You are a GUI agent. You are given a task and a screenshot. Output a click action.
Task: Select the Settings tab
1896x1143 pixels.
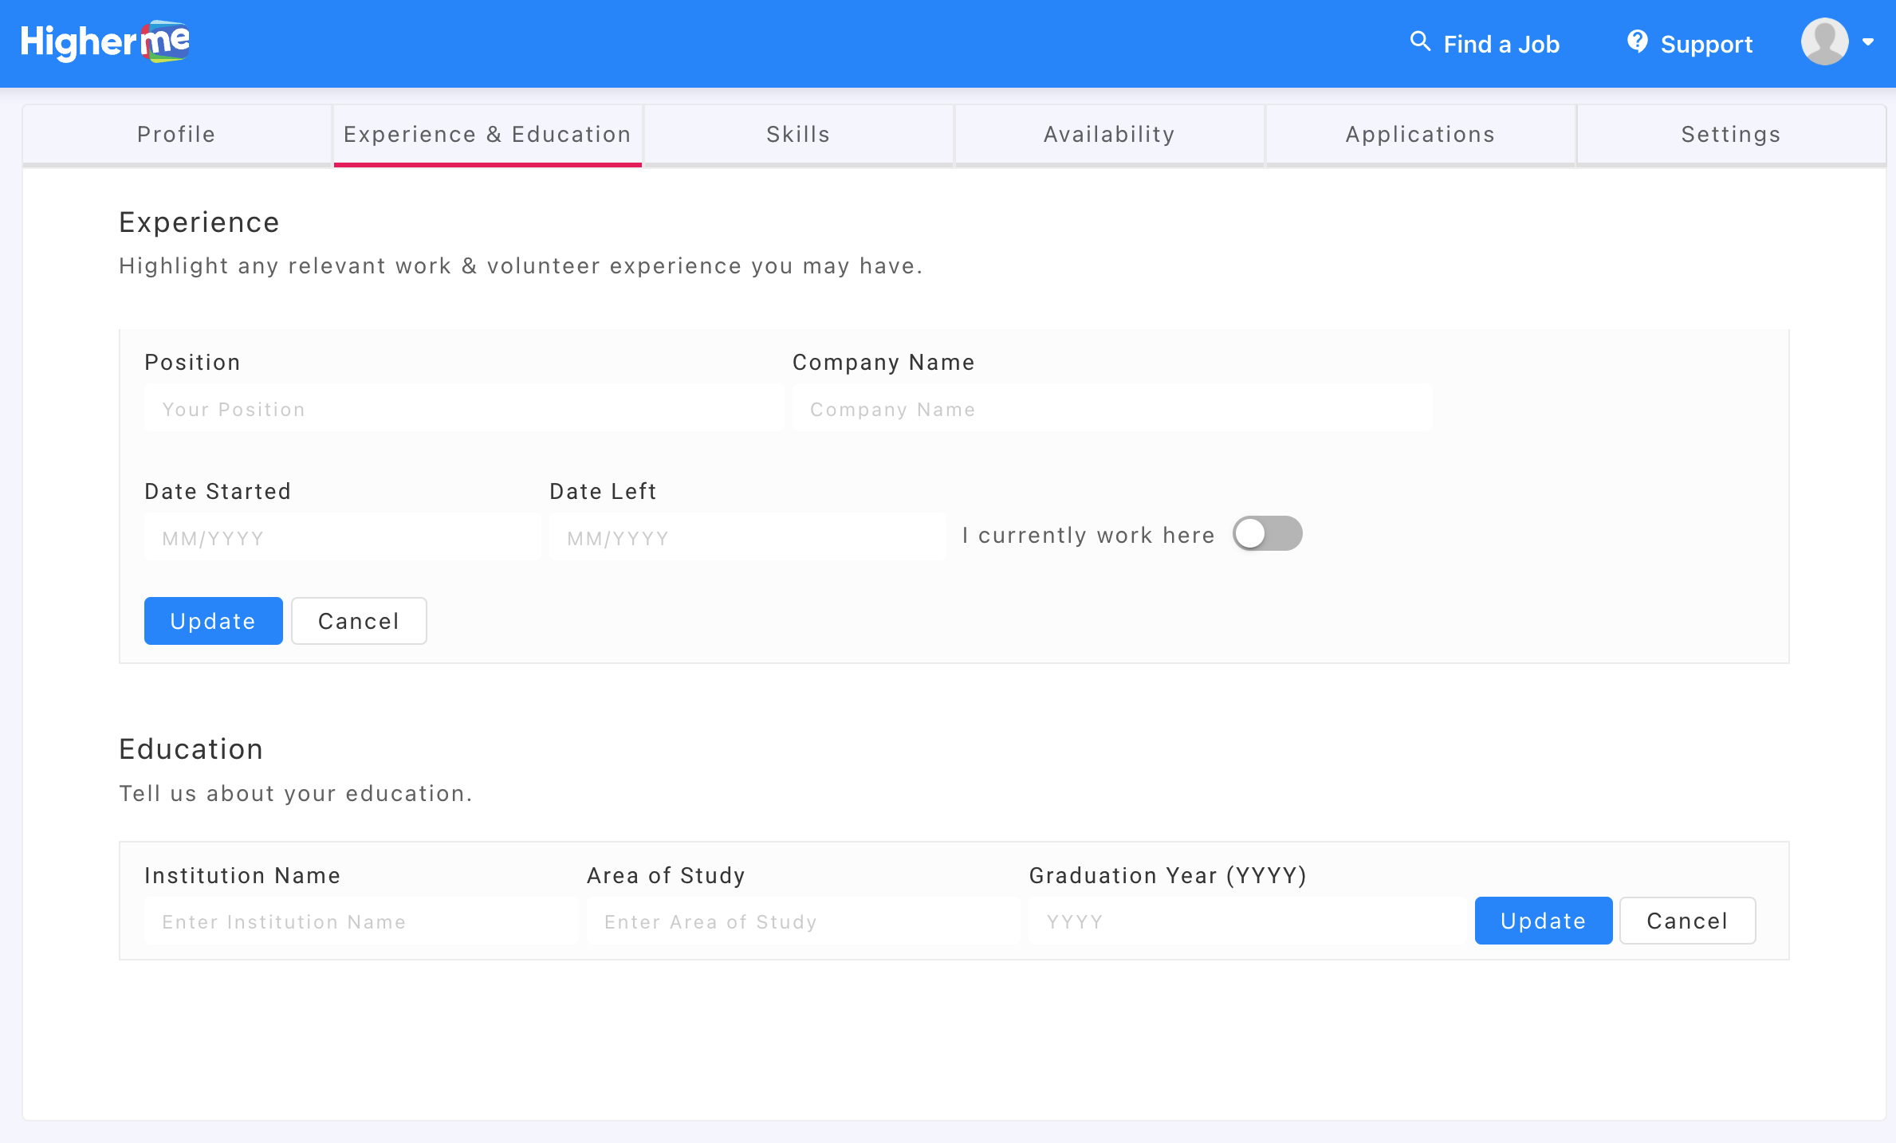click(x=1731, y=134)
